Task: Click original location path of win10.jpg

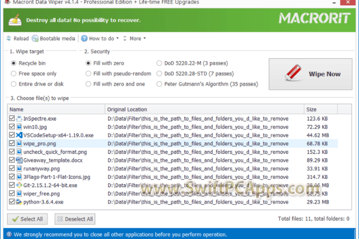Action: (x=198, y=127)
